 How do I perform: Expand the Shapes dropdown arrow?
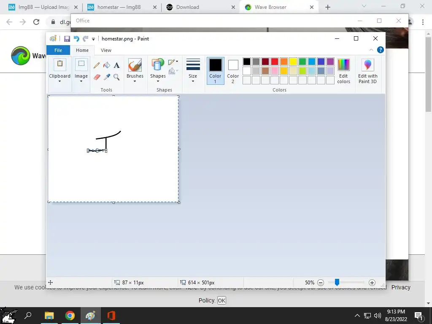[158, 81]
